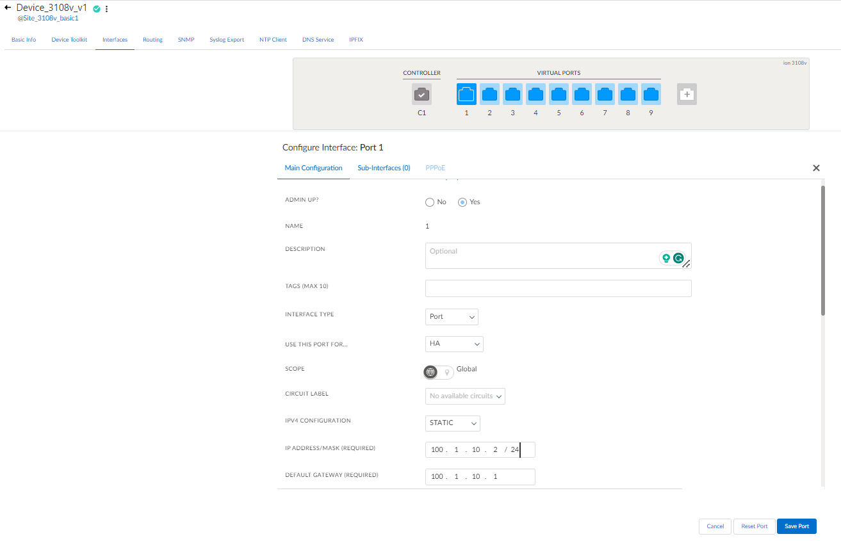Toggle the Scope Global switch
This screenshot has height=541, width=841.
coord(439,372)
